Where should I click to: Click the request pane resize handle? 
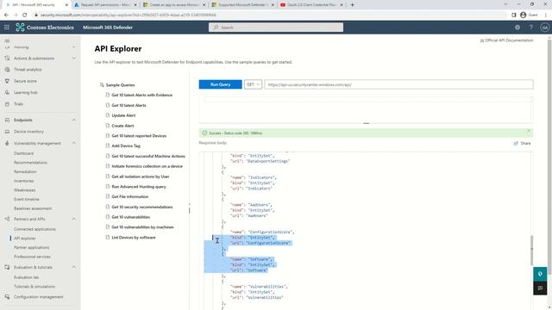(366, 124)
